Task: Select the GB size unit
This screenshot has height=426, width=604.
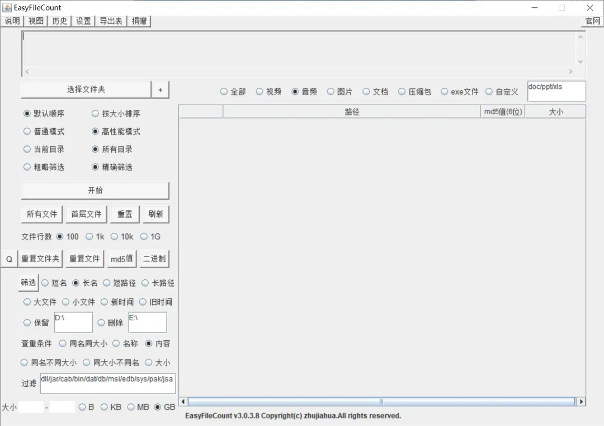Action: click(164, 407)
